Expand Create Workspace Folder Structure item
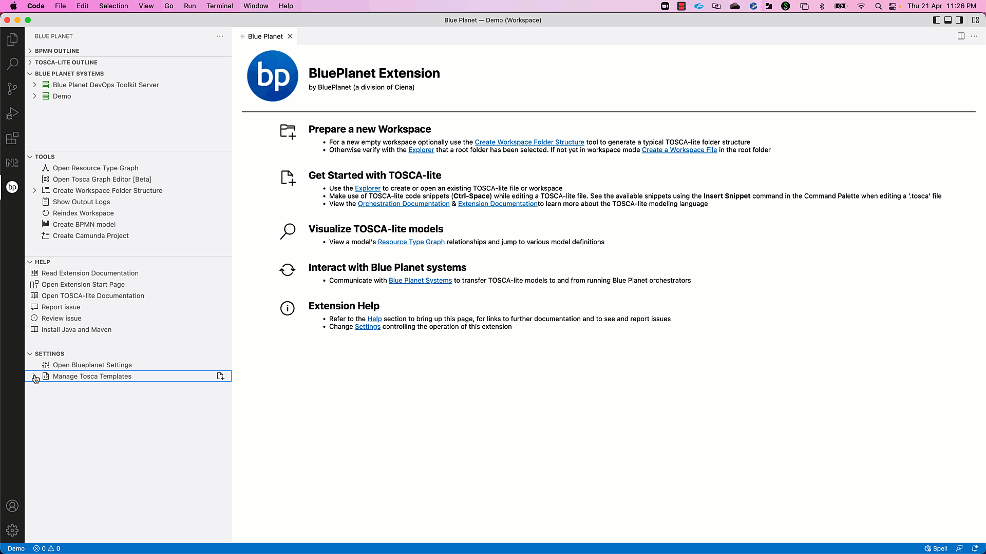Viewport: 986px width, 554px height. tap(34, 191)
